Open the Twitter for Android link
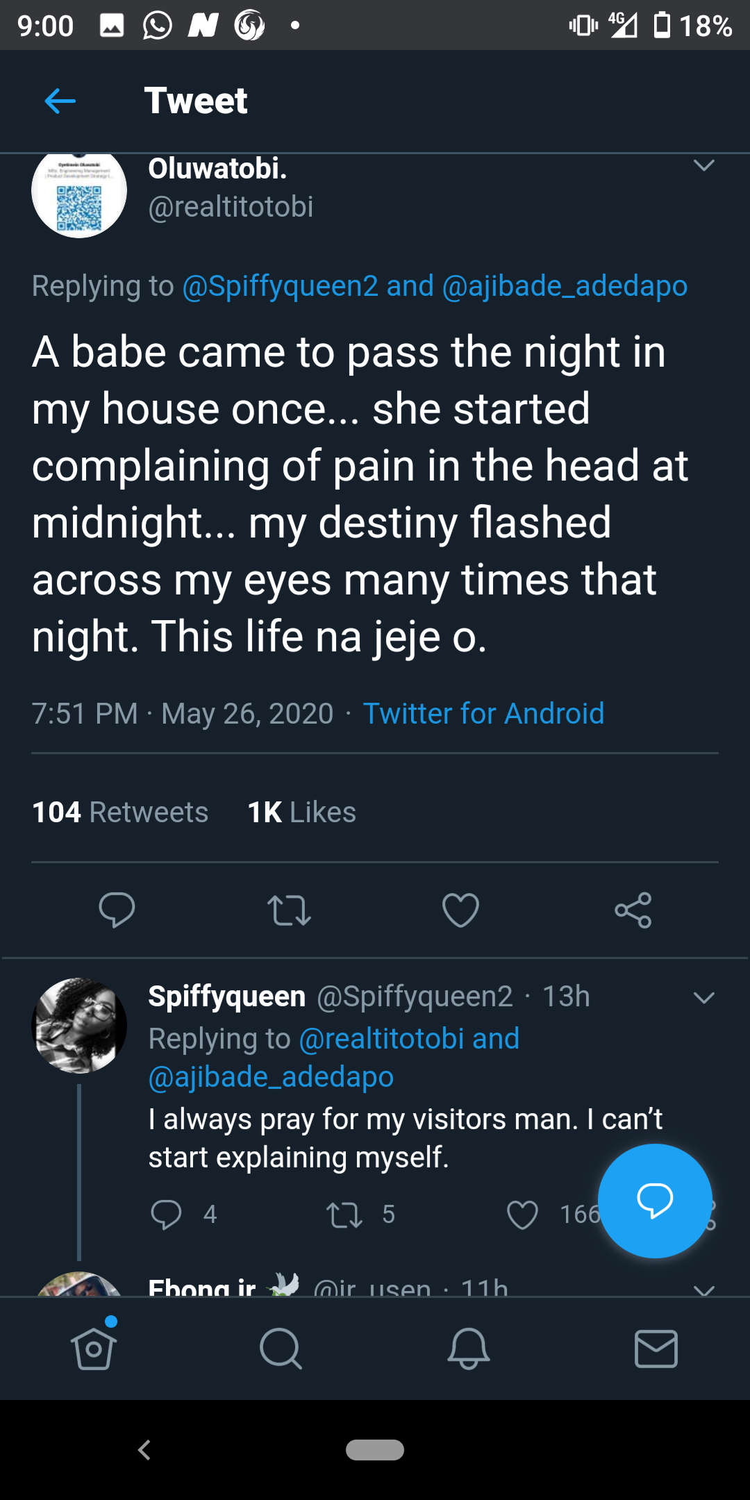Image resolution: width=750 pixels, height=1500 pixels. (483, 714)
